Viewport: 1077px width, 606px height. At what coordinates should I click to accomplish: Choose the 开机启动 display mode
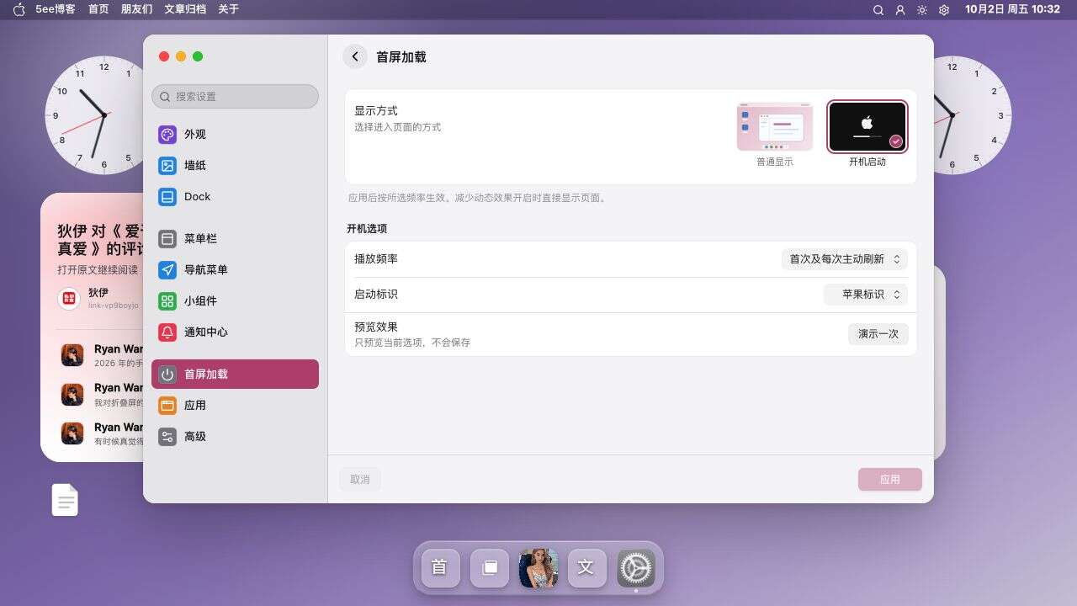[x=867, y=135]
